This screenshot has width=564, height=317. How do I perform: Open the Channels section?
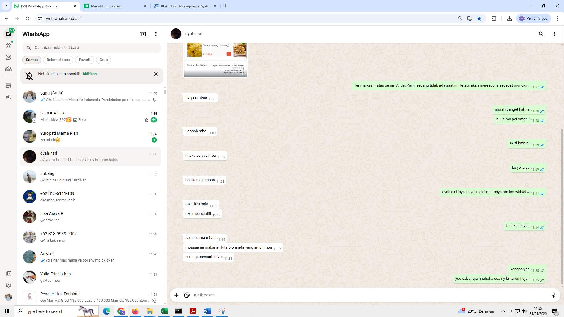9,57
